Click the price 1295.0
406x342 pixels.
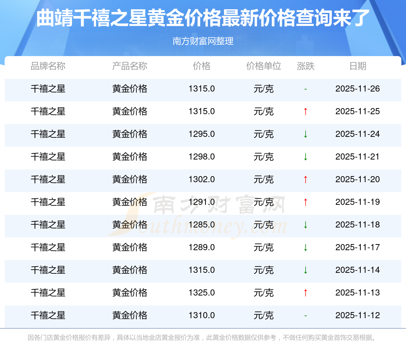(202, 134)
